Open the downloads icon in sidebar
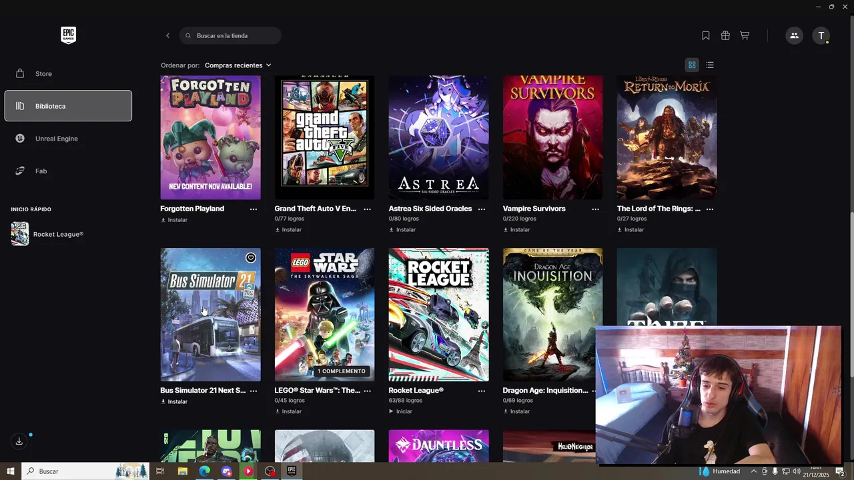 (x=19, y=441)
